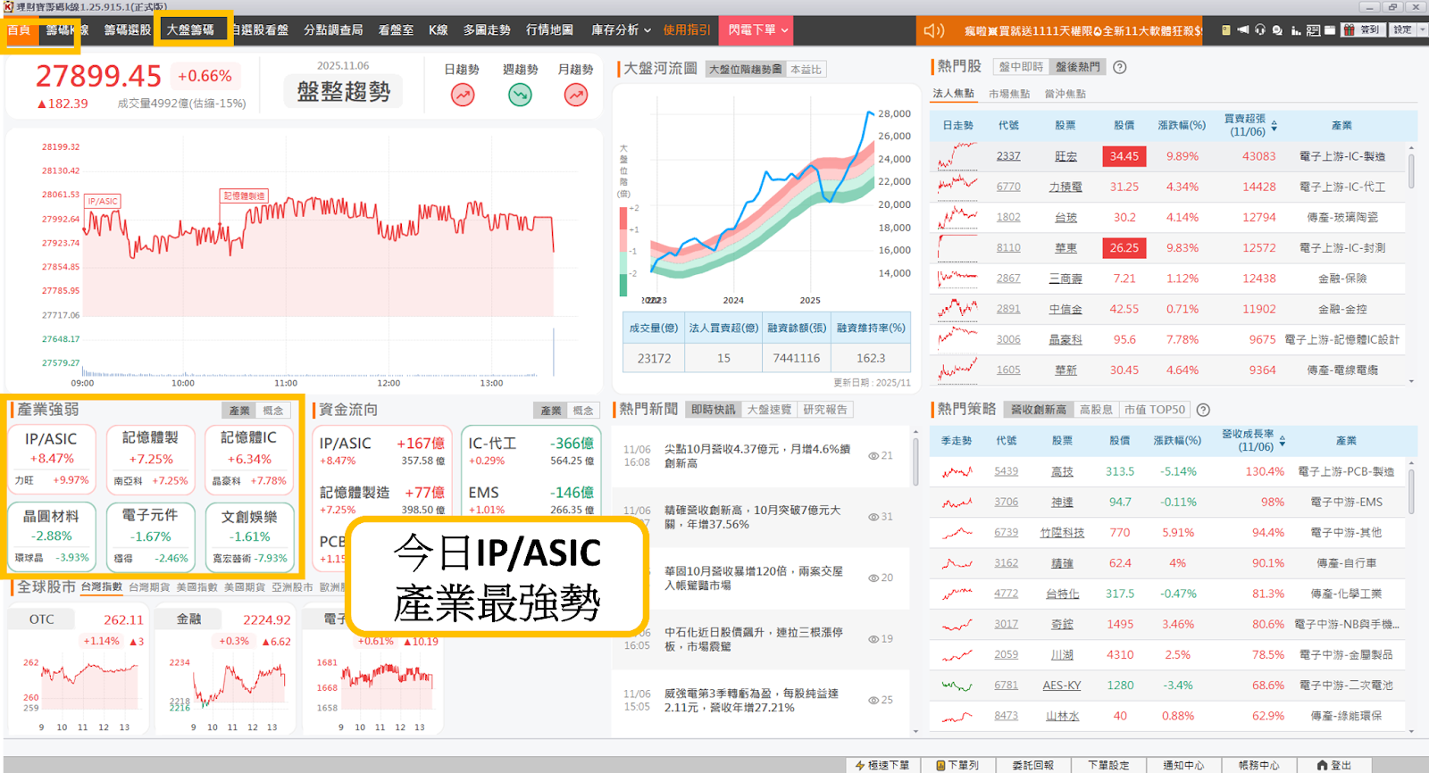Image resolution: width=1429 pixels, height=773 pixels.
Task: Open stock code 2337 link
Action: (1008, 156)
